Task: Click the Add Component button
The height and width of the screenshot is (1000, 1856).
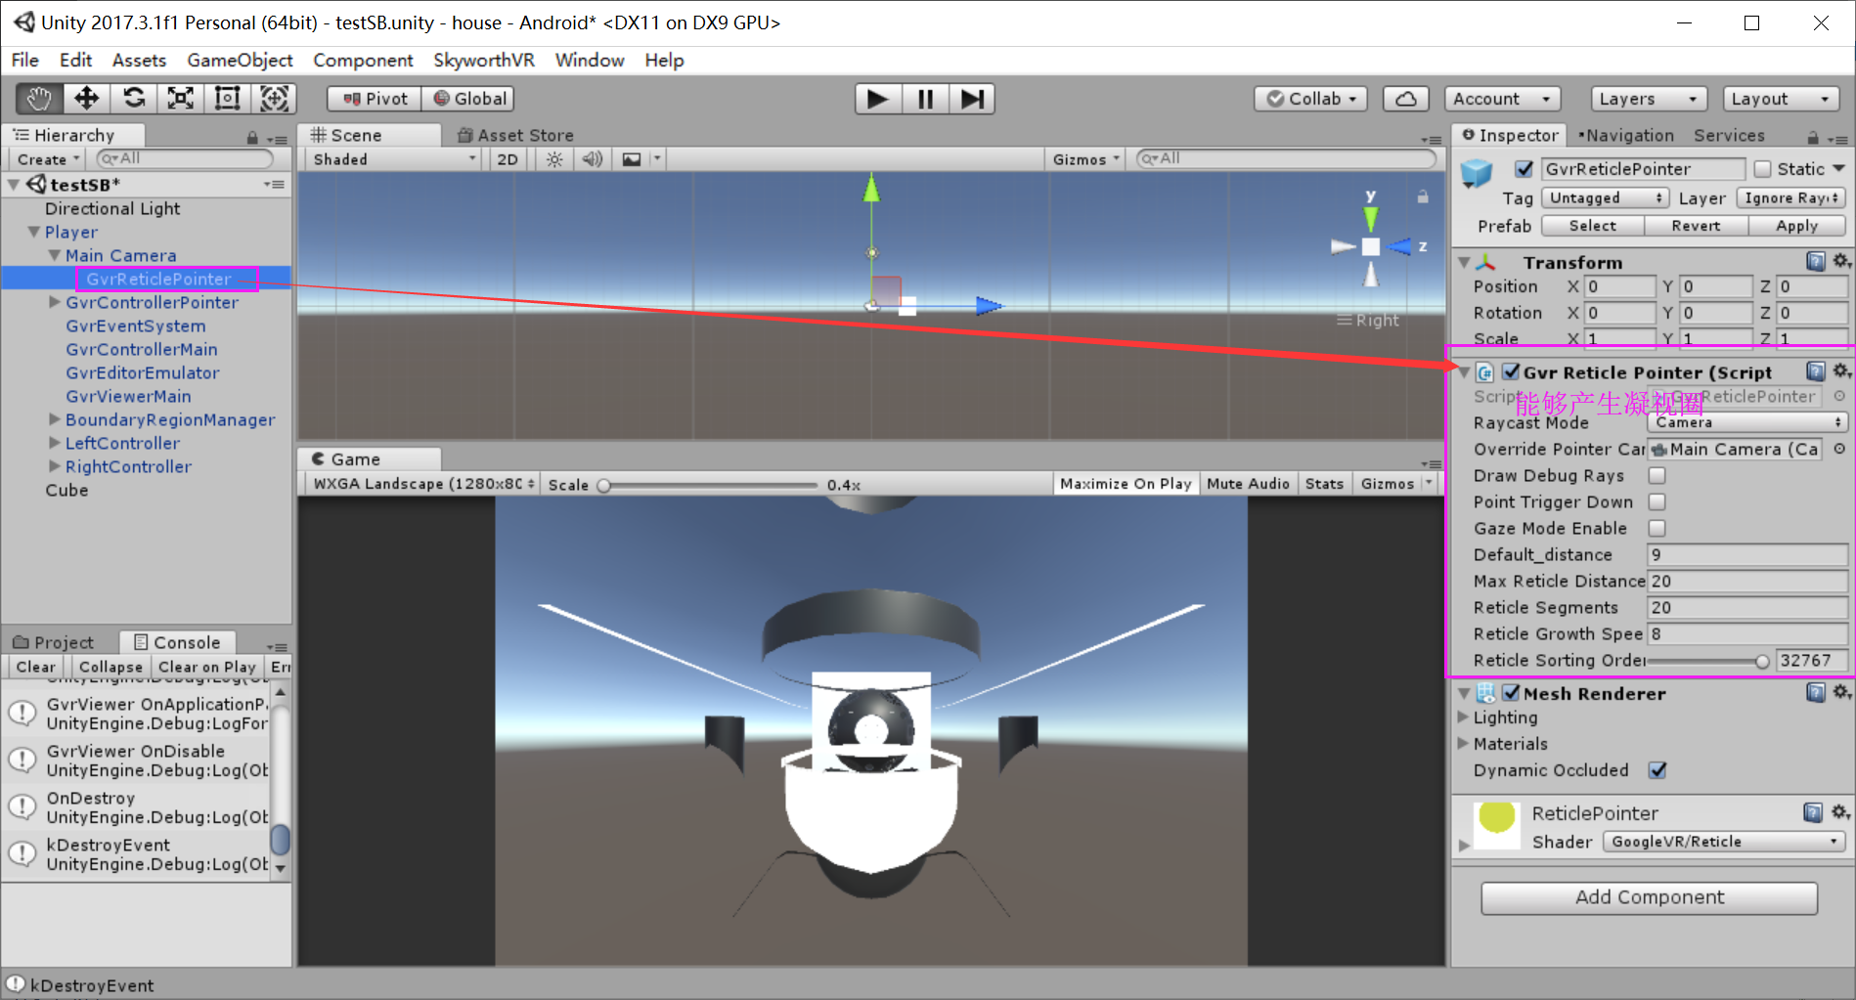Action: coord(1649,896)
